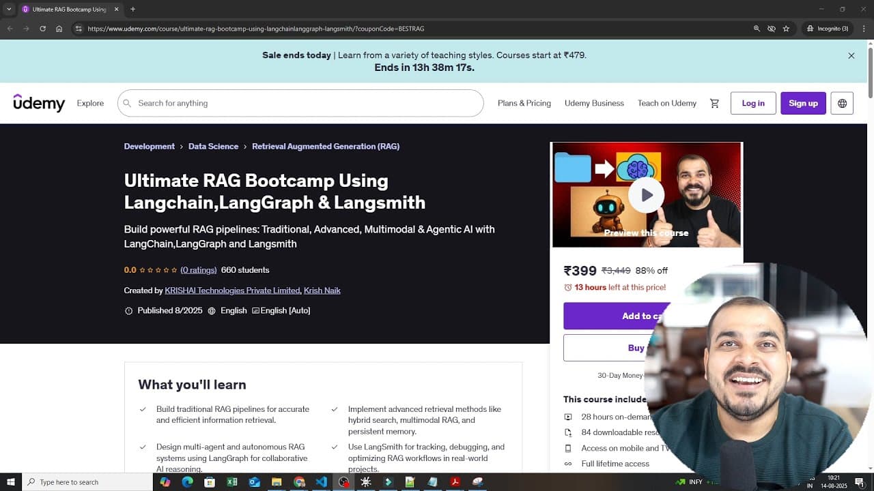The width and height of the screenshot is (874, 491).
Task: Click the 'English [Auto]' captions text
Action: (285, 310)
